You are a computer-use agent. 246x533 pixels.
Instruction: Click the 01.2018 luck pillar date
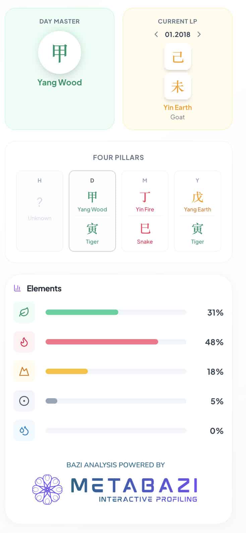pos(178,34)
